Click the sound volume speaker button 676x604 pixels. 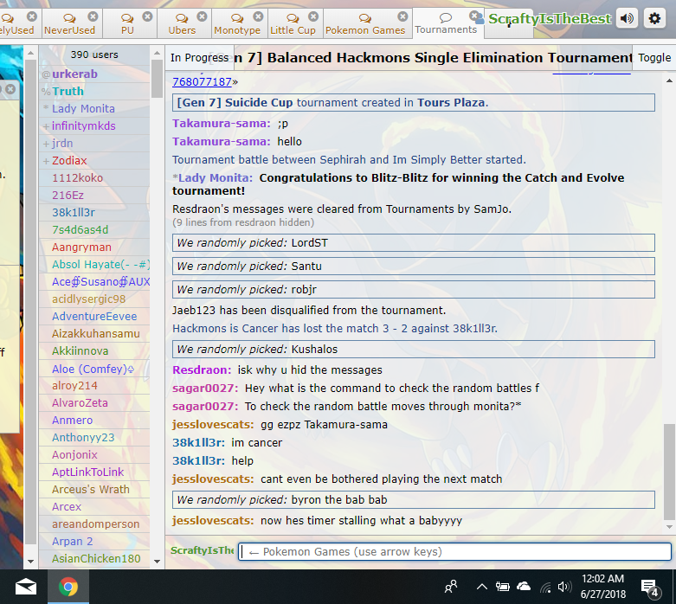(x=627, y=18)
